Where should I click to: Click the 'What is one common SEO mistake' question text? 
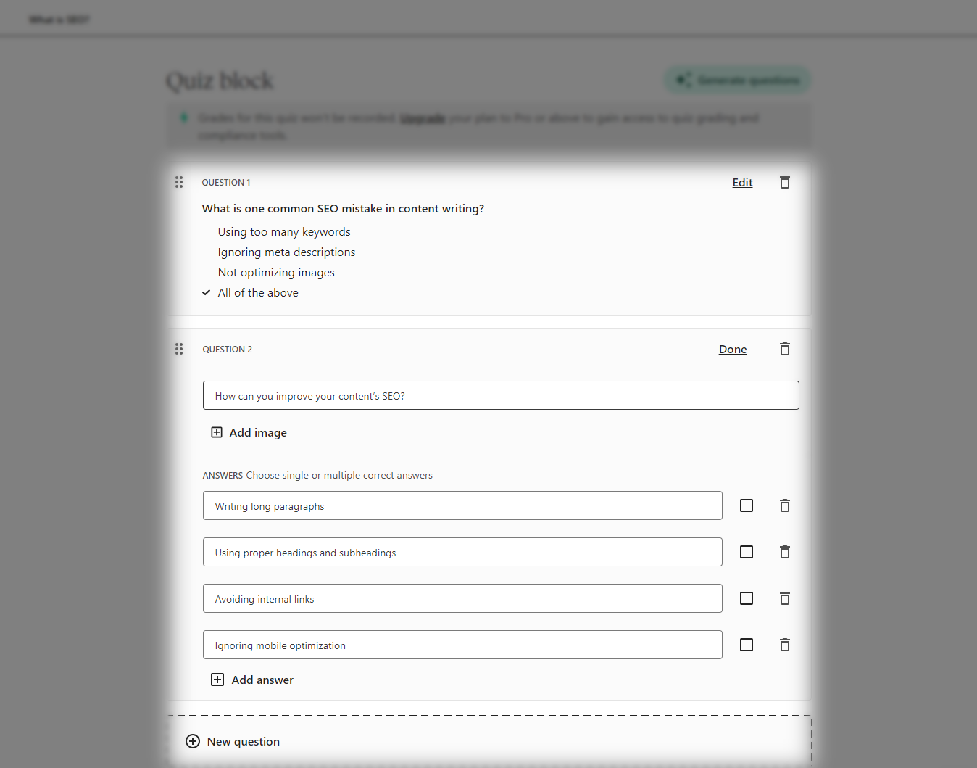pyautogui.click(x=343, y=209)
